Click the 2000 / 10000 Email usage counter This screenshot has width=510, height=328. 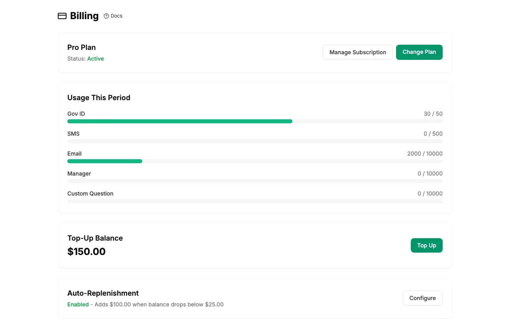coord(425,154)
